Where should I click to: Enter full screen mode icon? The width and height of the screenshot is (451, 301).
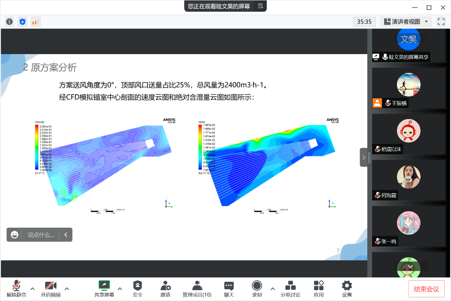(441, 22)
